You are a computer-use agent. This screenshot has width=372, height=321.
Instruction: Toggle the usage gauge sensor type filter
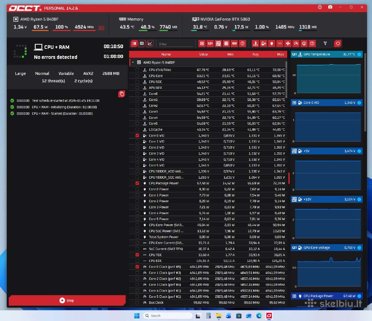pyautogui.click(x=304, y=44)
